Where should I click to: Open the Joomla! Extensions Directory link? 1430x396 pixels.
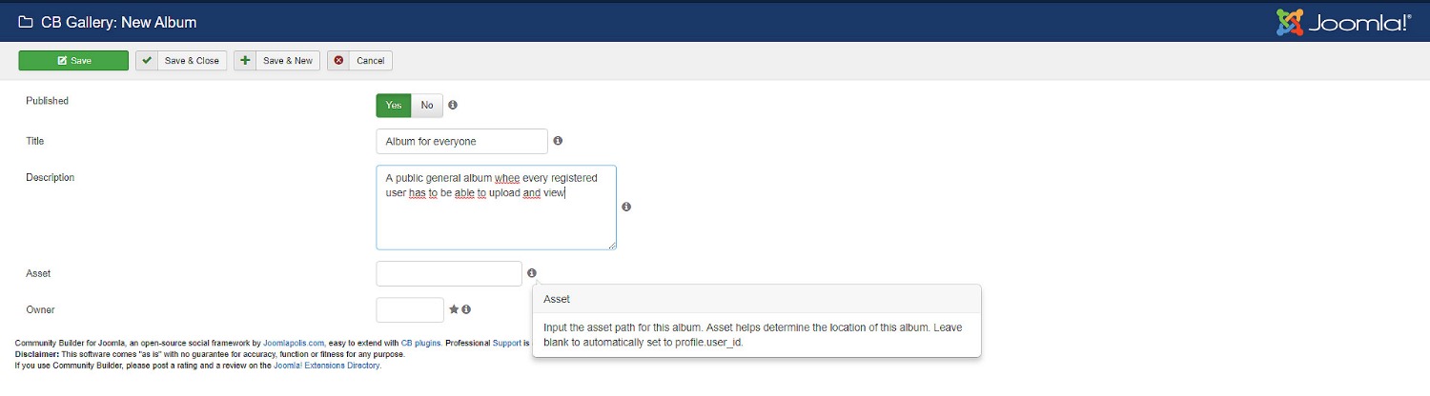327,365
